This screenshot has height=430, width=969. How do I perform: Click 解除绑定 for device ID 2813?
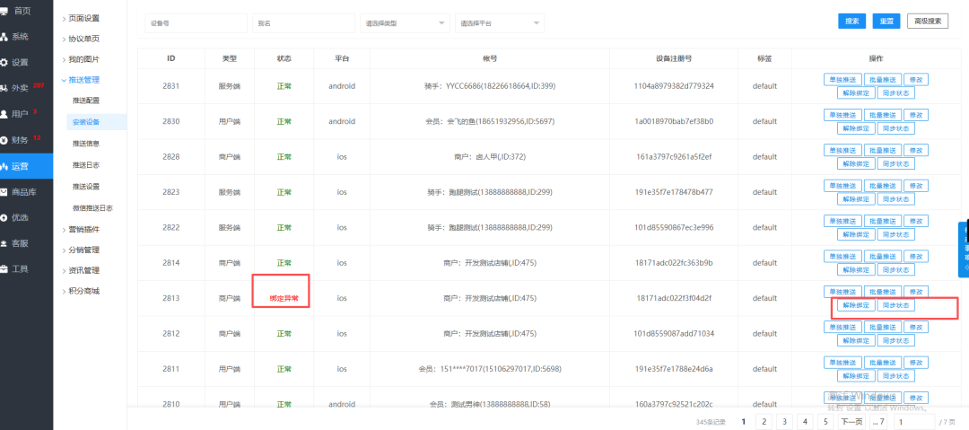tap(856, 305)
